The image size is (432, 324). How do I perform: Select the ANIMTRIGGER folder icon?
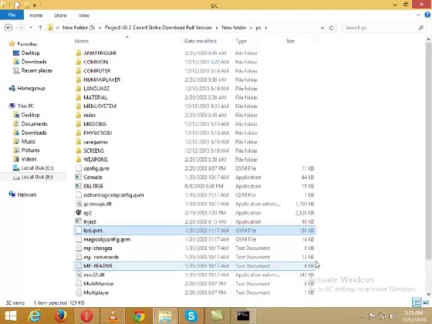coord(78,53)
